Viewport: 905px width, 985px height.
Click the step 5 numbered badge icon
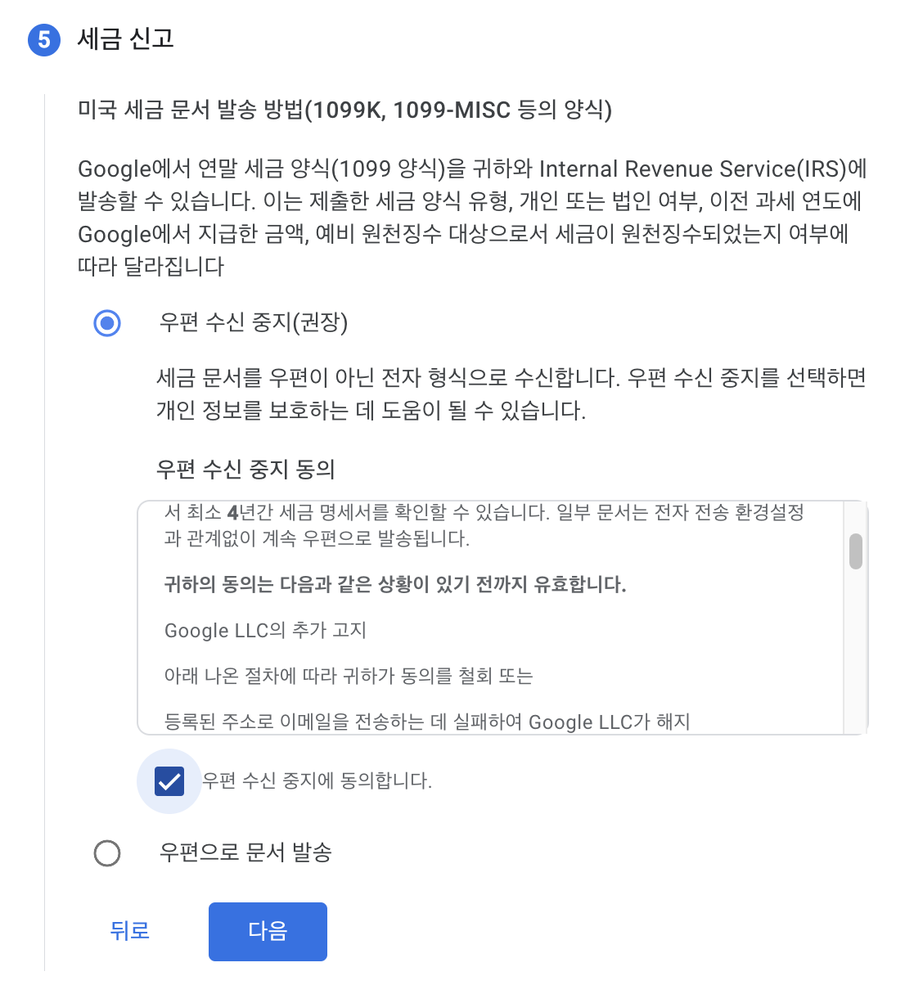[x=44, y=39]
